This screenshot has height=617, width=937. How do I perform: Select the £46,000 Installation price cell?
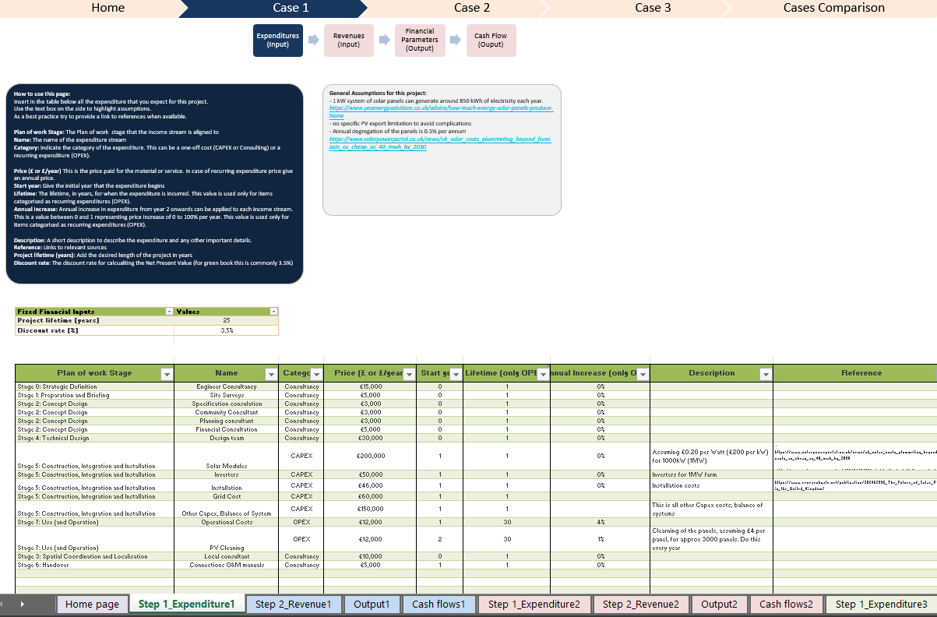[x=370, y=485]
